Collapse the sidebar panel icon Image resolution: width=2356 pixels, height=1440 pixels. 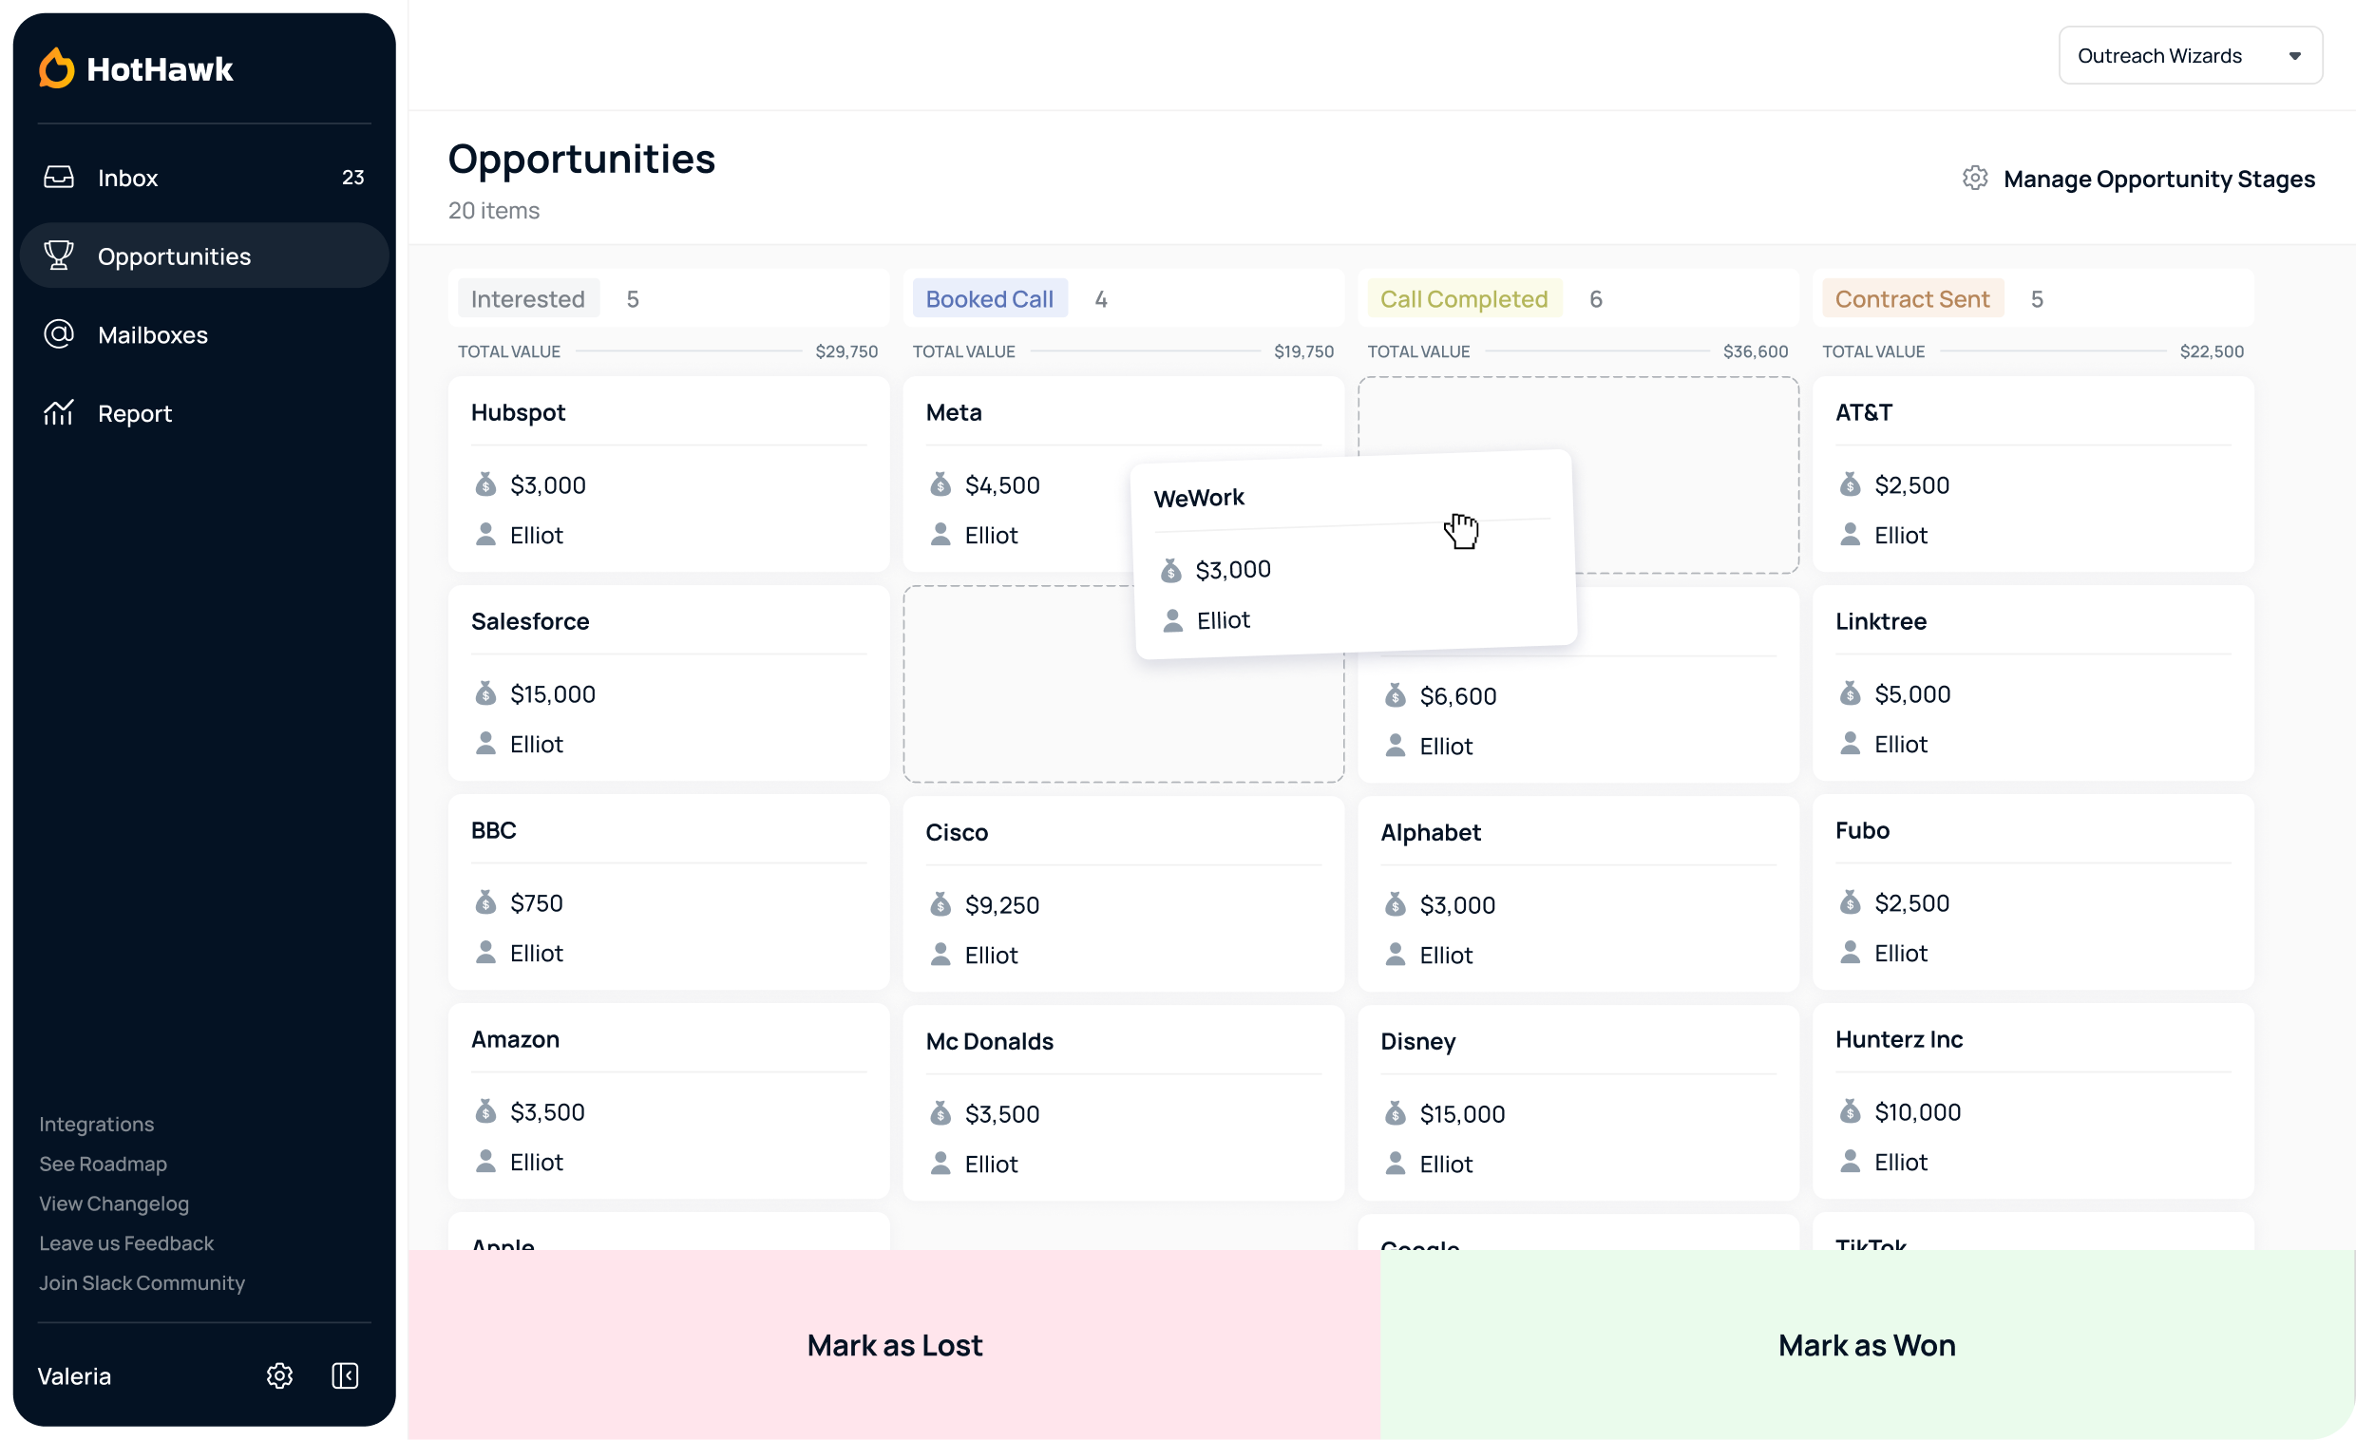[x=345, y=1376]
